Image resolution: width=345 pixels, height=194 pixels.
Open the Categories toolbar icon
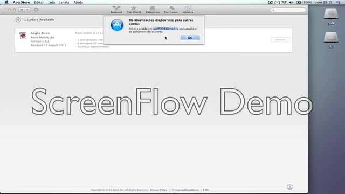(153, 10)
